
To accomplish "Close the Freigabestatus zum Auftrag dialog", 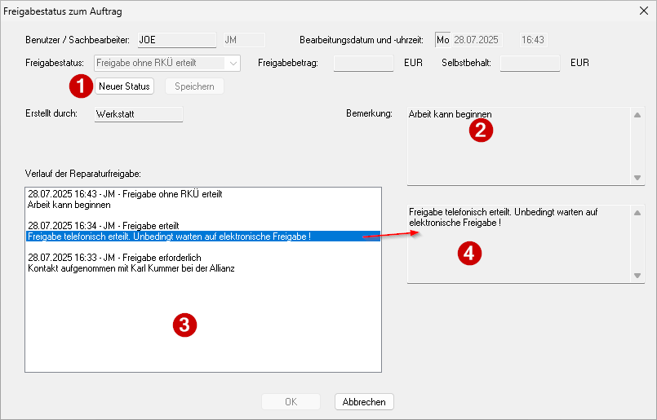I will (644, 11).
